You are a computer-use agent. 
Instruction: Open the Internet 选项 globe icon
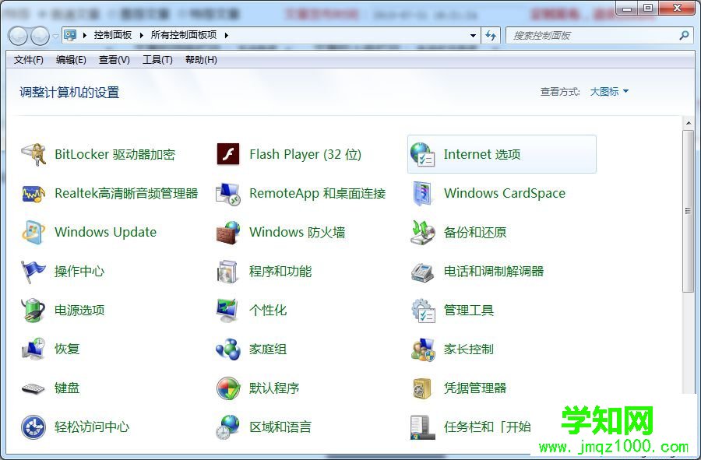[x=422, y=154]
